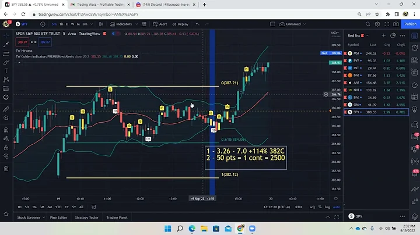Select the GM row in the watchlist

376,105
